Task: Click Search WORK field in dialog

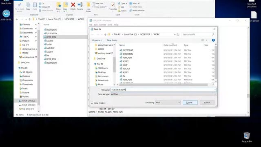Action: coord(198,34)
